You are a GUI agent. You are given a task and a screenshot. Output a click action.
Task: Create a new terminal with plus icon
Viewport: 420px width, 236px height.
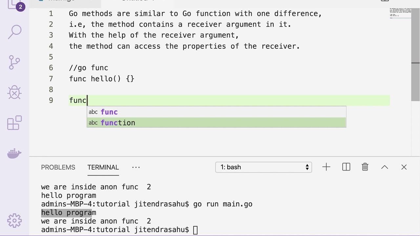click(326, 167)
